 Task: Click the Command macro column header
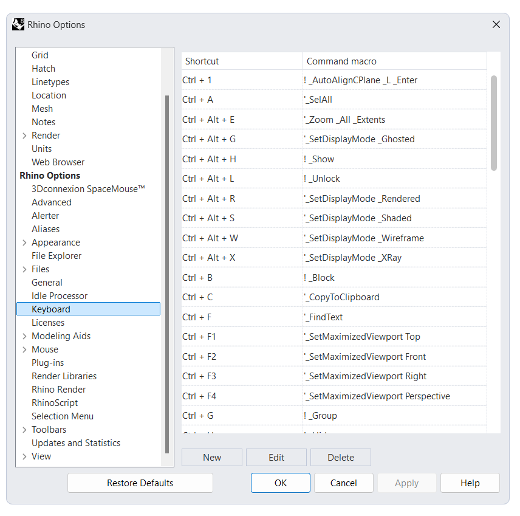395,61
